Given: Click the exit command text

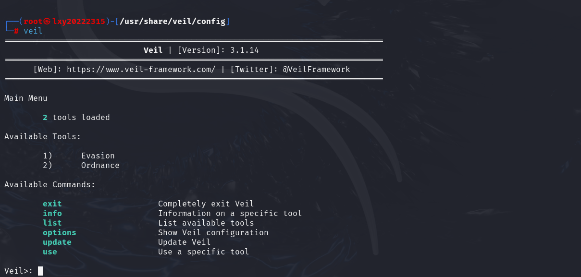Looking at the screenshot, I should coord(52,204).
